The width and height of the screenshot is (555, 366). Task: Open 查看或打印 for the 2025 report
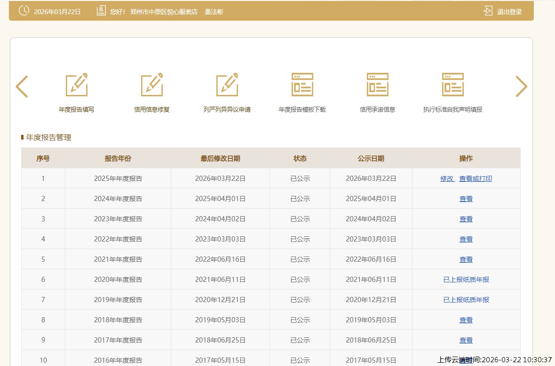(476, 179)
